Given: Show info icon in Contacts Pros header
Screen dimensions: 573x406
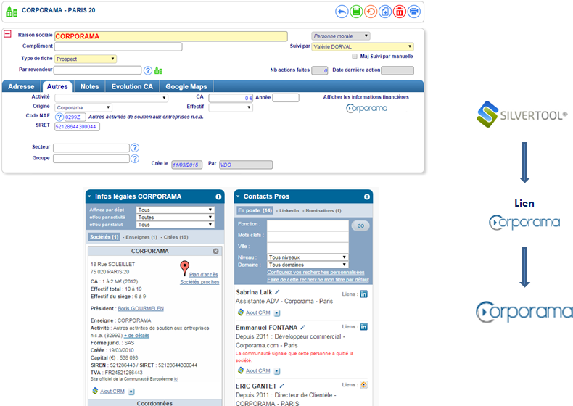Looking at the screenshot, I should (x=367, y=196).
